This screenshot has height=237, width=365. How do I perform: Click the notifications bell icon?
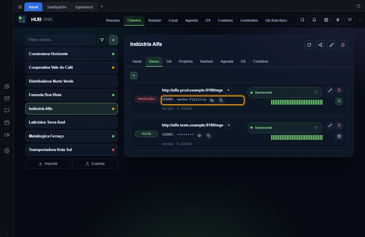click(314, 20)
